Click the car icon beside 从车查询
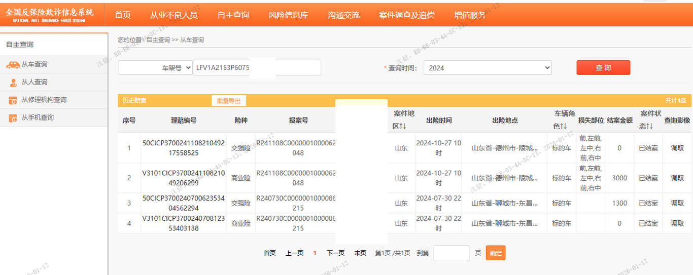Screen dimensions: 693x275 click(13, 65)
